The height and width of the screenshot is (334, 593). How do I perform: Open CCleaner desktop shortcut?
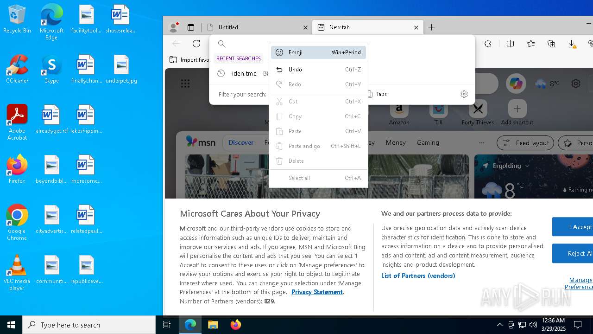[17, 69]
